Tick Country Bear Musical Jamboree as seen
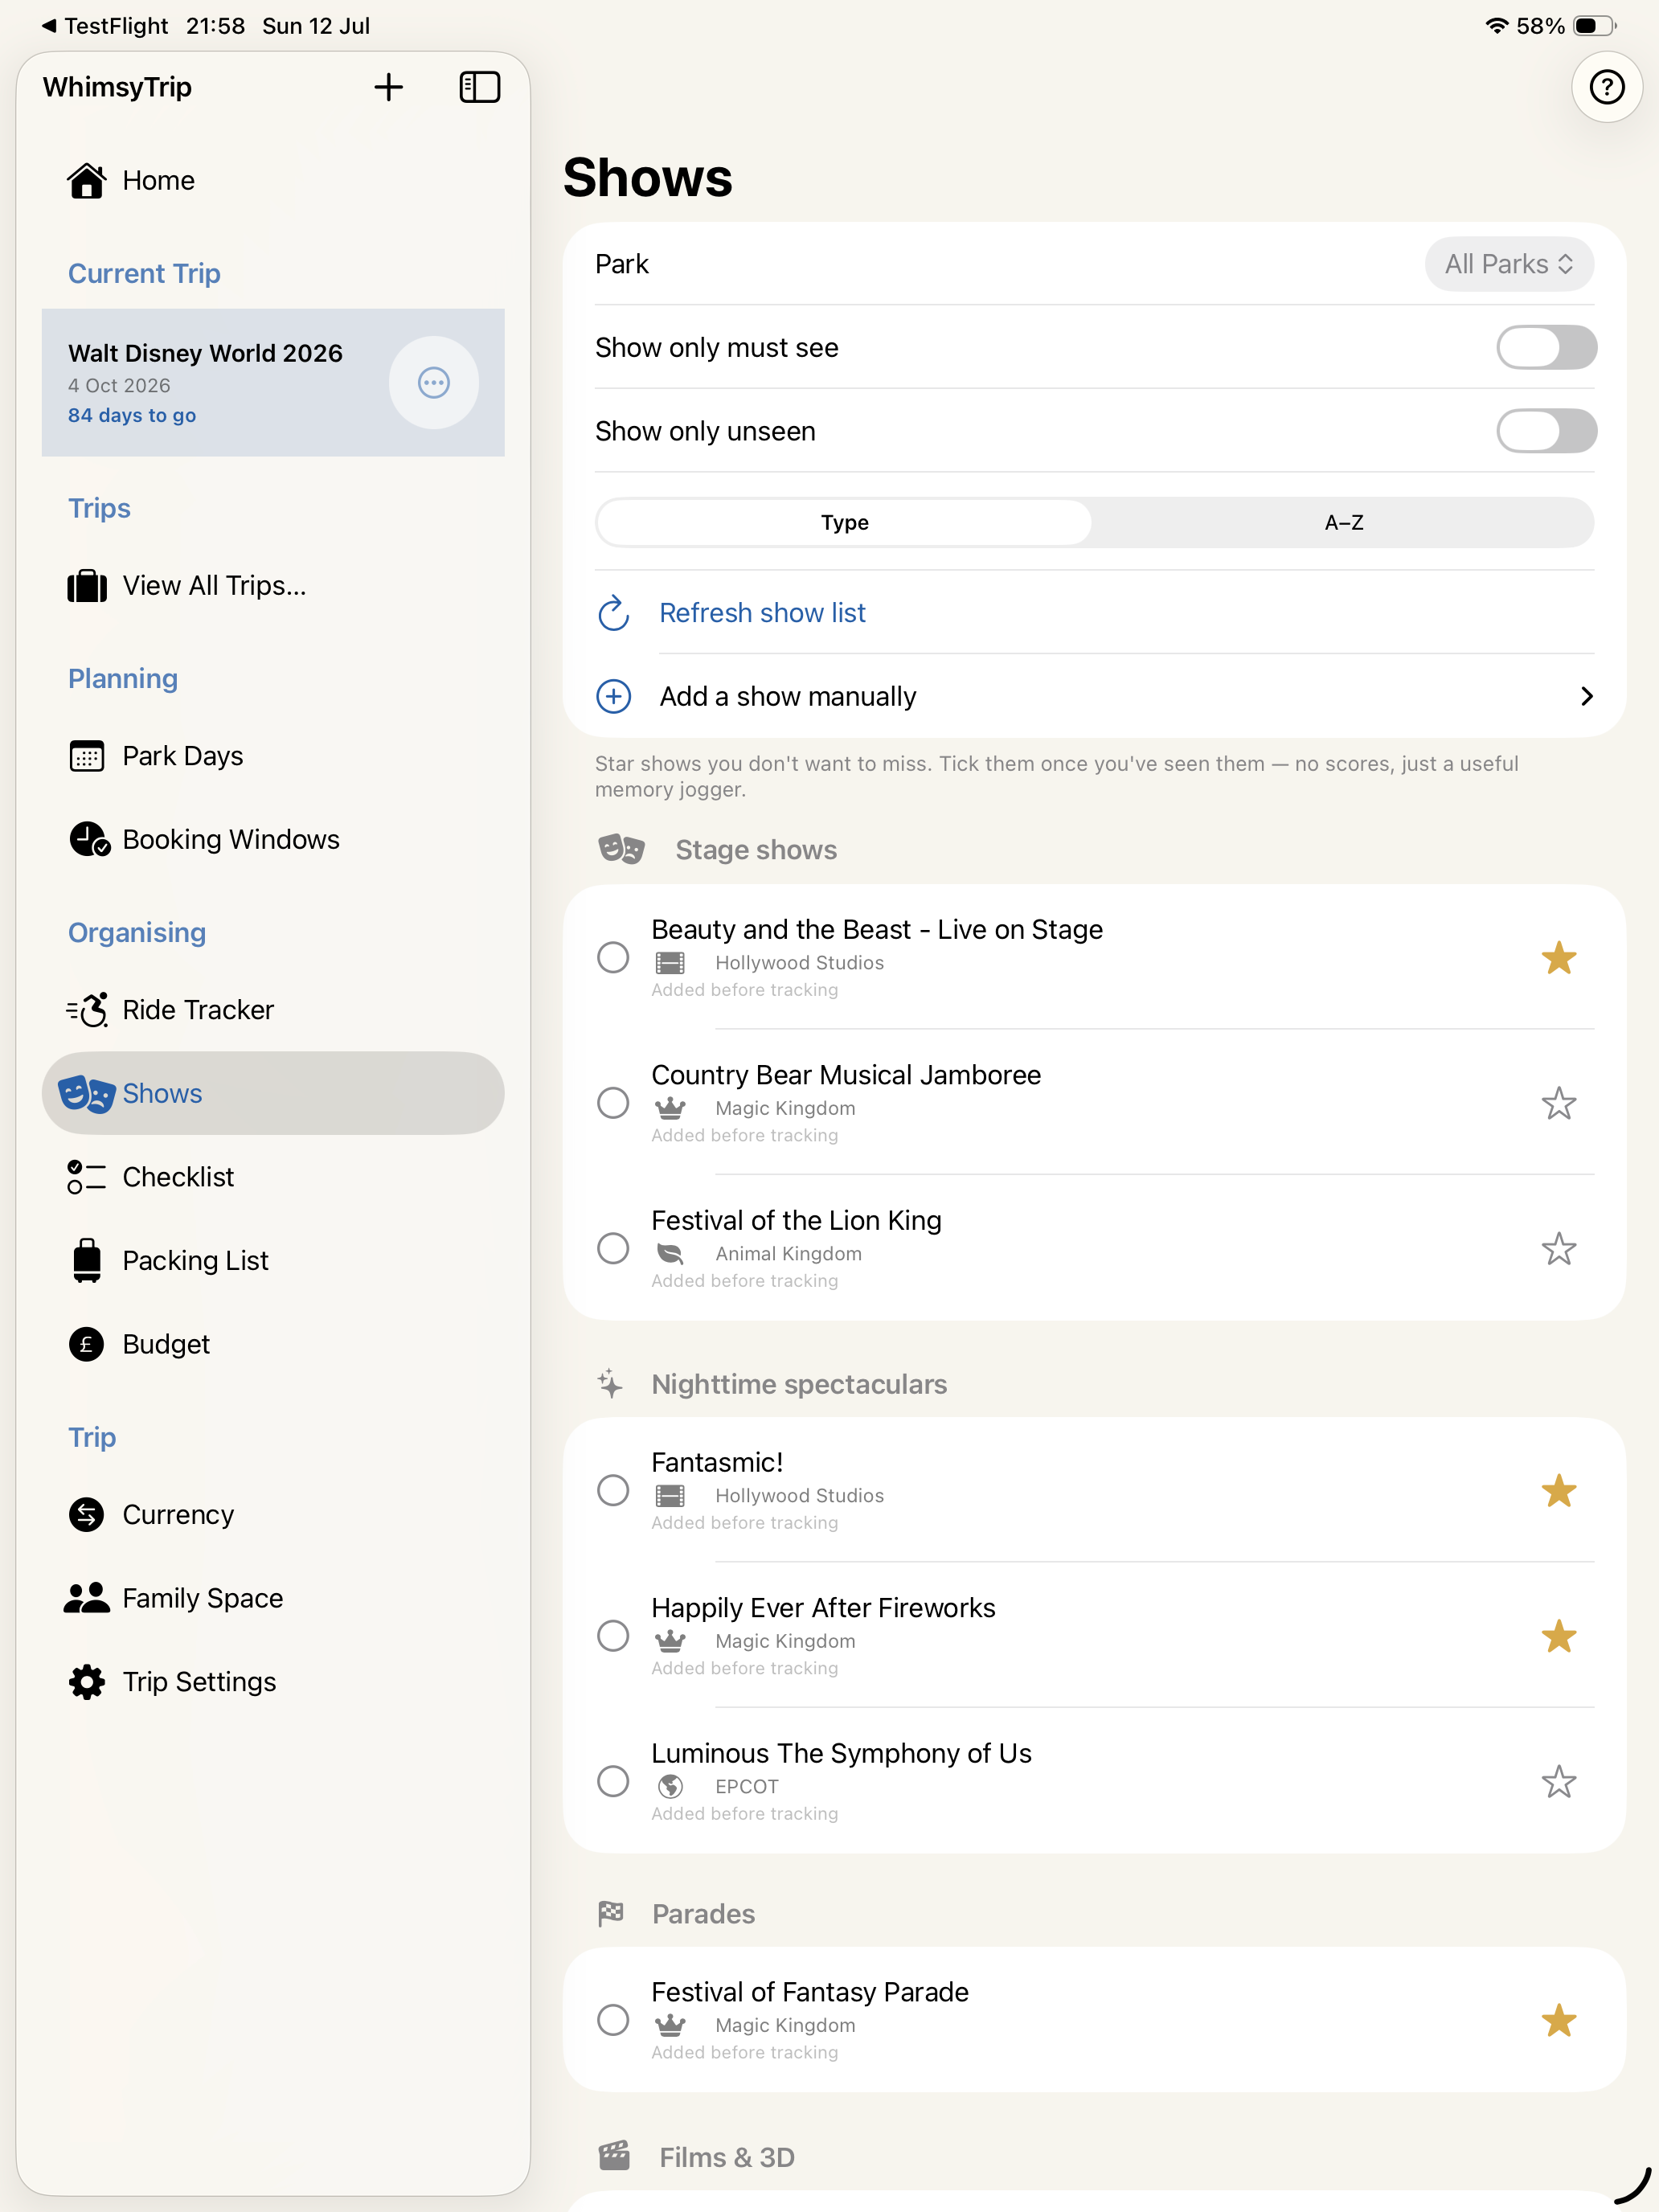Viewport: 1659px width, 2212px height. point(613,1103)
